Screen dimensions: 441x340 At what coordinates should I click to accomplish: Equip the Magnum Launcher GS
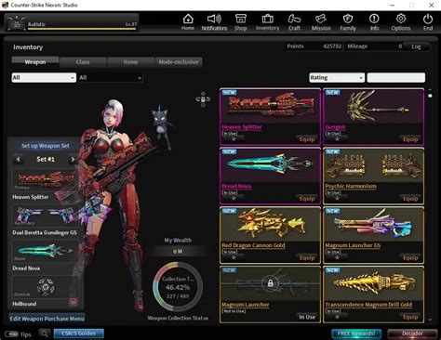click(410, 257)
